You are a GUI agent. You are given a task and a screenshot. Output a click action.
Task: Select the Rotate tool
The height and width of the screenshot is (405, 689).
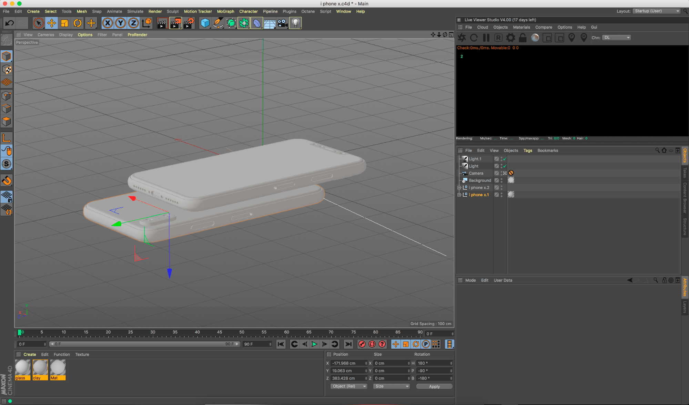pyautogui.click(x=78, y=23)
